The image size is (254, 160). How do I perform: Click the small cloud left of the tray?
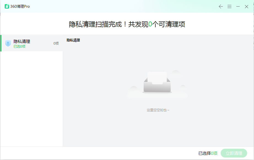coord(133,88)
